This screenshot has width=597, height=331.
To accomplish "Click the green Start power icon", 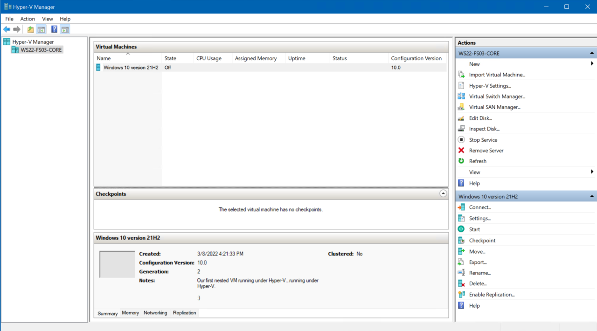I will [x=461, y=229].
